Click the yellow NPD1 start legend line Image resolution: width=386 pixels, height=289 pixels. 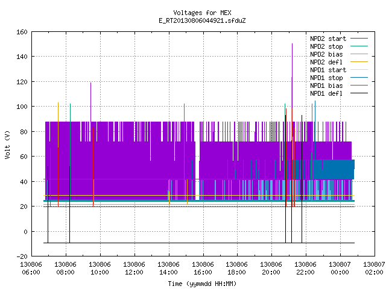pyautogui.click(x=359, y=70)
